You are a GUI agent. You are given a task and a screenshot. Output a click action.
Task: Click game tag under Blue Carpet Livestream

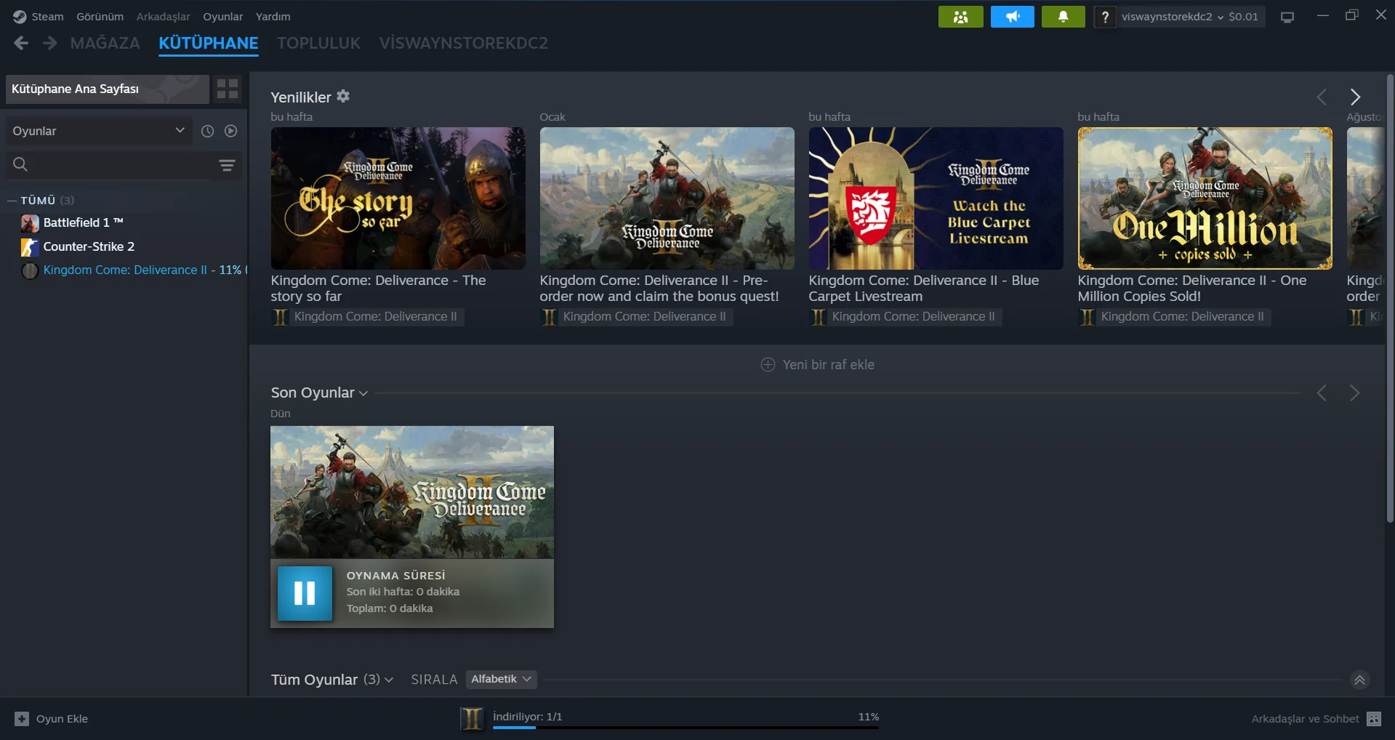click(x=906, y=317)
